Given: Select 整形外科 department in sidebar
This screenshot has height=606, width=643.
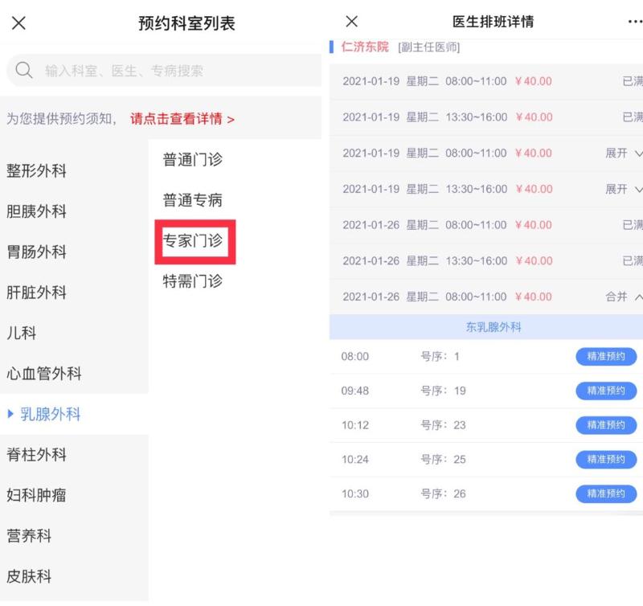Looking at the screenshot, I should point(37,171).
